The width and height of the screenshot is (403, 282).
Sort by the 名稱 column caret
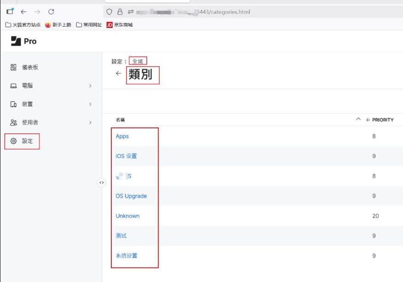pyautogui.click(x=358, y=120)
